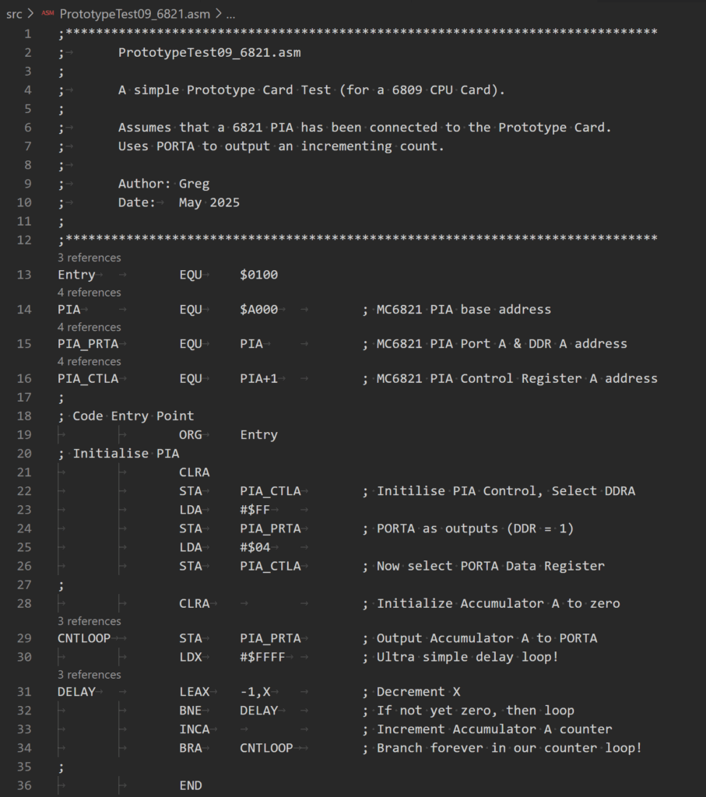
Task: Place cursor on the #$FFFF operand
Action: 262,657
